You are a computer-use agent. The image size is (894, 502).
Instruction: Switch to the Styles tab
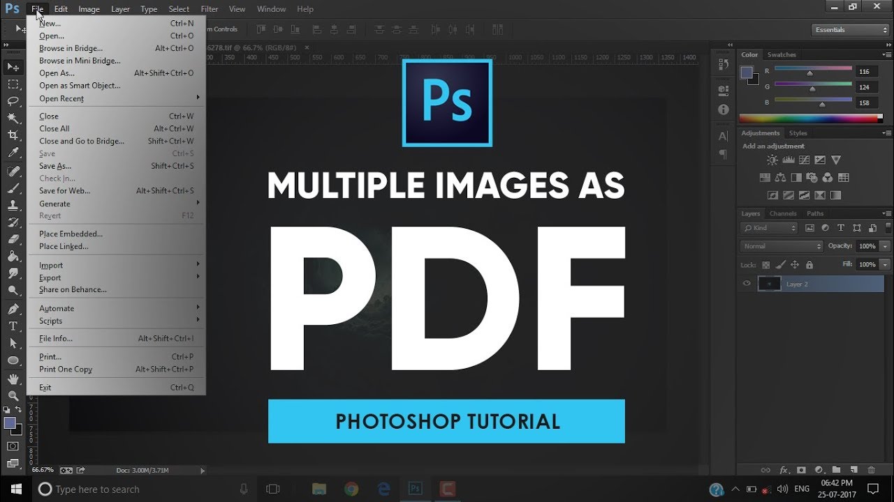click(798, 133)
